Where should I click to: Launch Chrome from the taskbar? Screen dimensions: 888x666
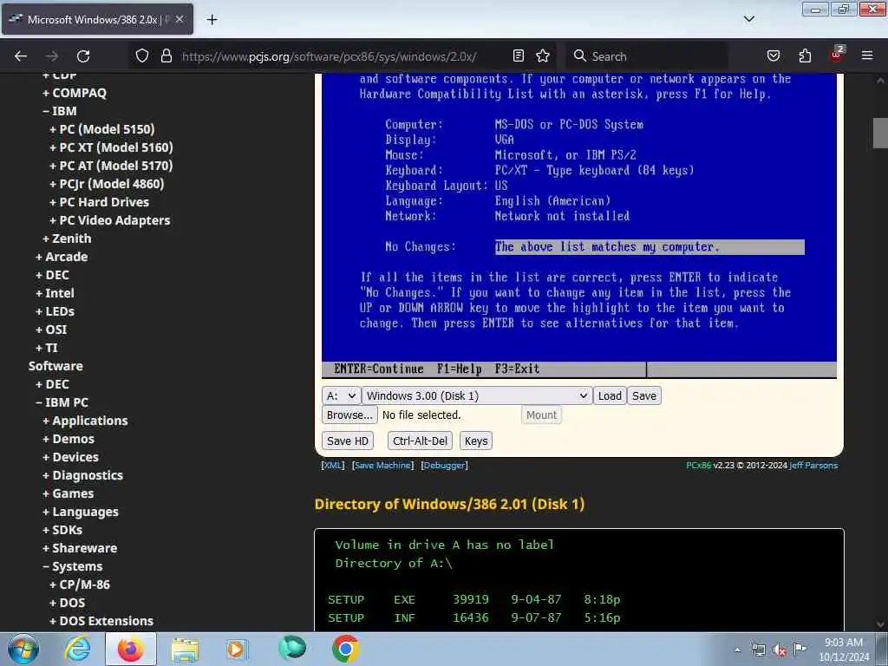(345, 649)
